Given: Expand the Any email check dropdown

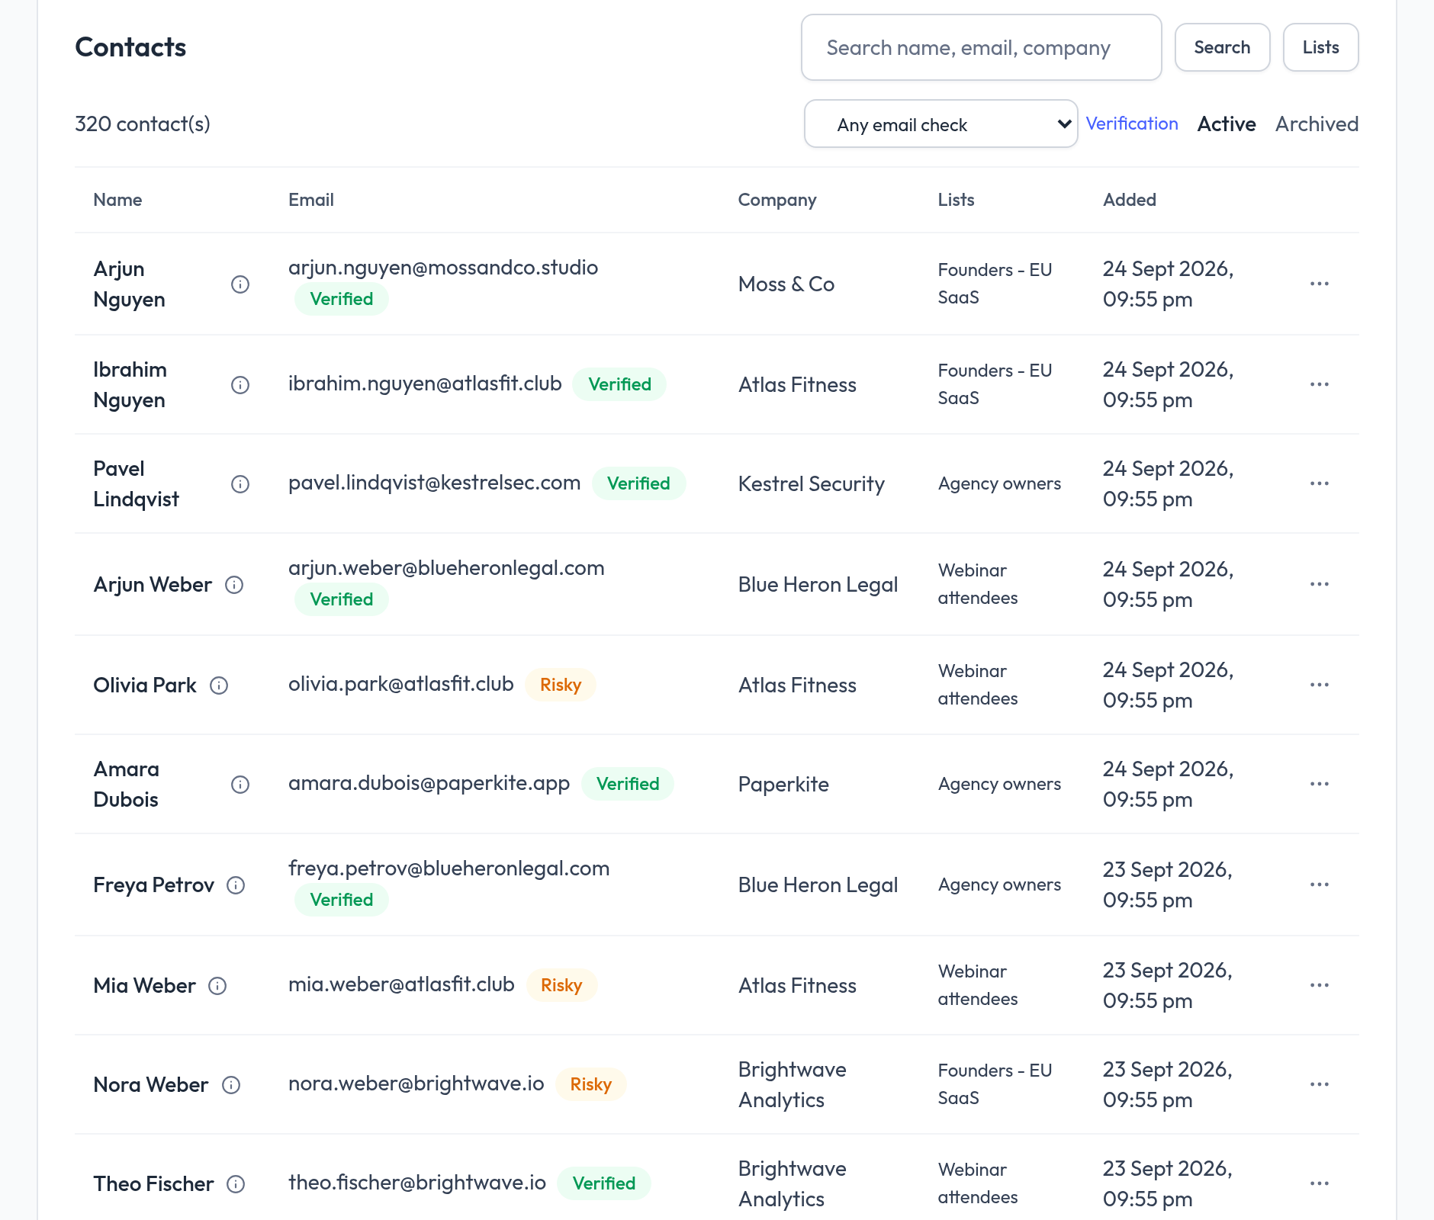Looking at the screenshot, I should coord(940,124).
